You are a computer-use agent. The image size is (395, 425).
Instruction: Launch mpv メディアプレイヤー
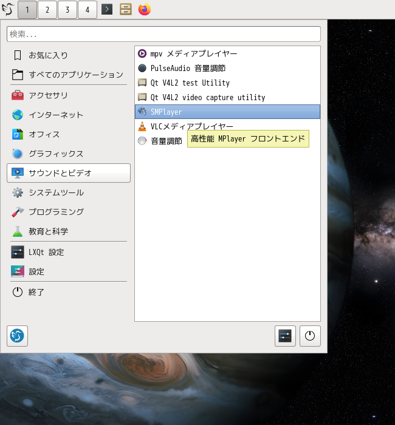click(227, 53)
